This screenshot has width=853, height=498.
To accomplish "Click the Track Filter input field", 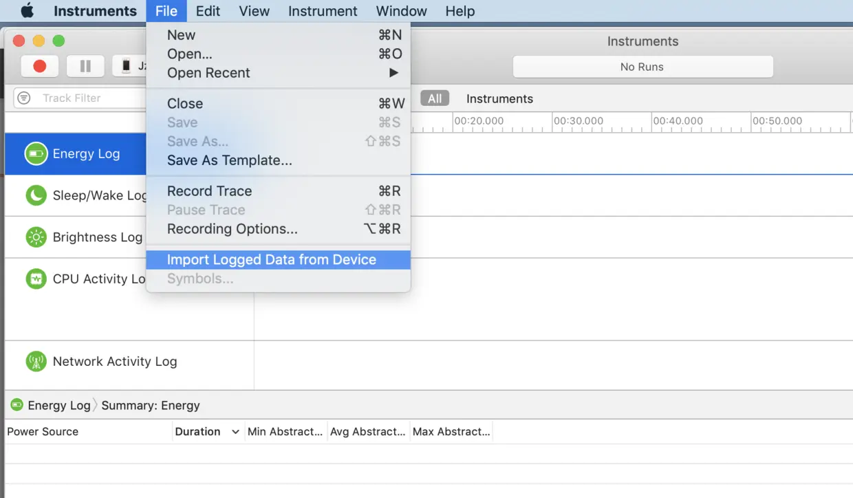I will point(80,98).
